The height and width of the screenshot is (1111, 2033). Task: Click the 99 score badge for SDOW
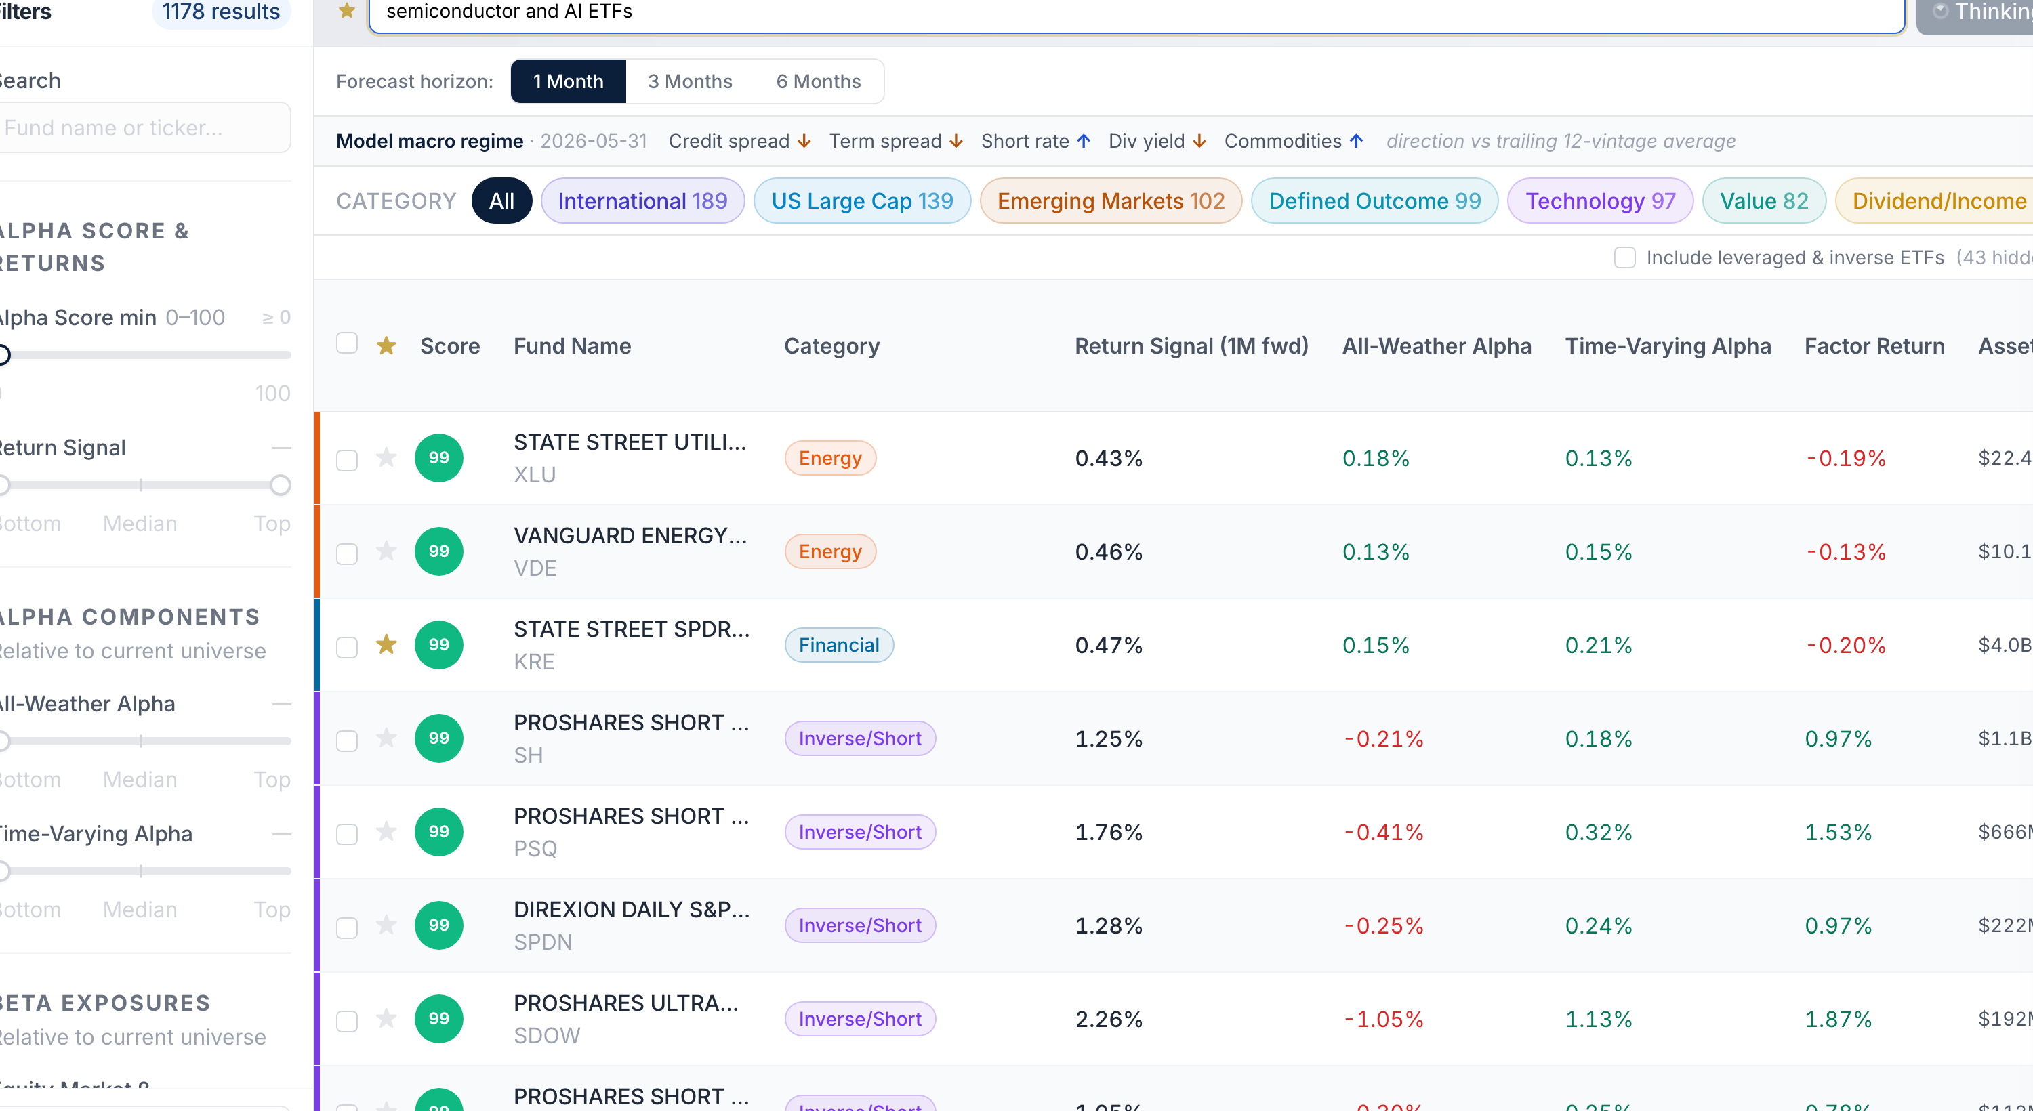439,1019
